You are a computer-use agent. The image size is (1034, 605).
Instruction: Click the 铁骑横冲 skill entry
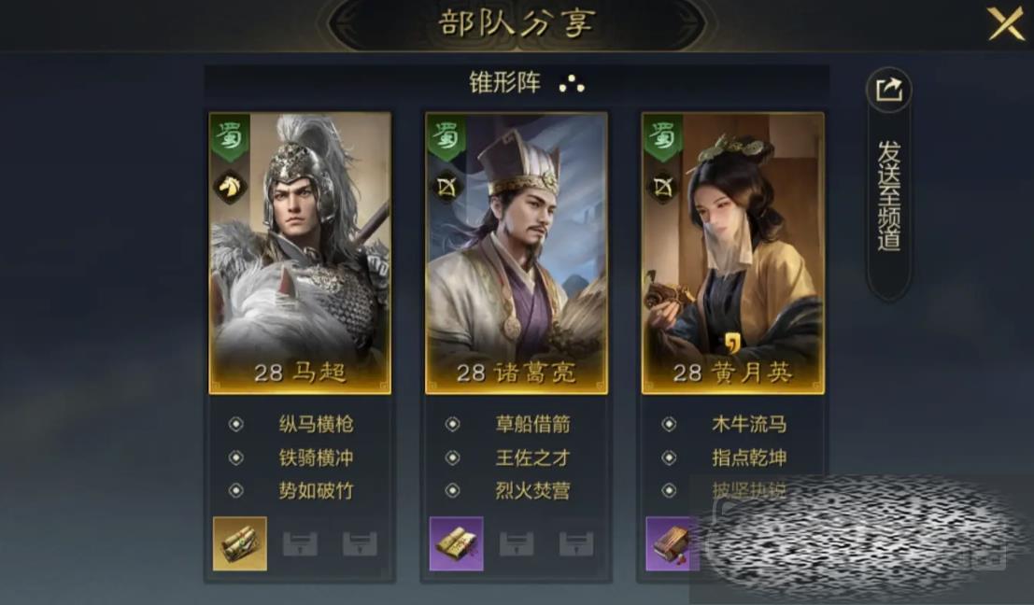(316, 457)
